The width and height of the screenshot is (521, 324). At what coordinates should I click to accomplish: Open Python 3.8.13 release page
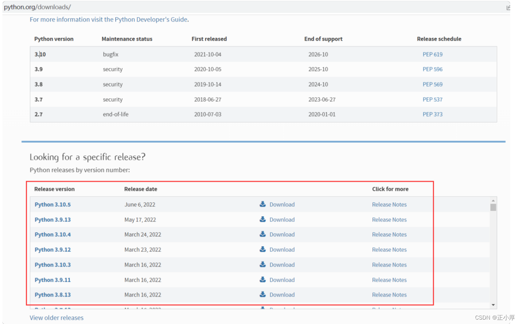coord(53,295)
